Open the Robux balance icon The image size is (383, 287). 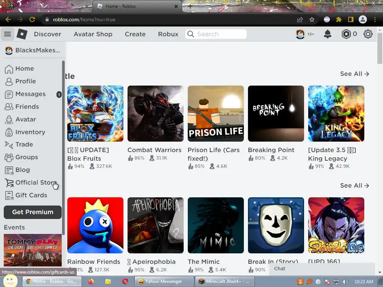[x=346, y=34]
